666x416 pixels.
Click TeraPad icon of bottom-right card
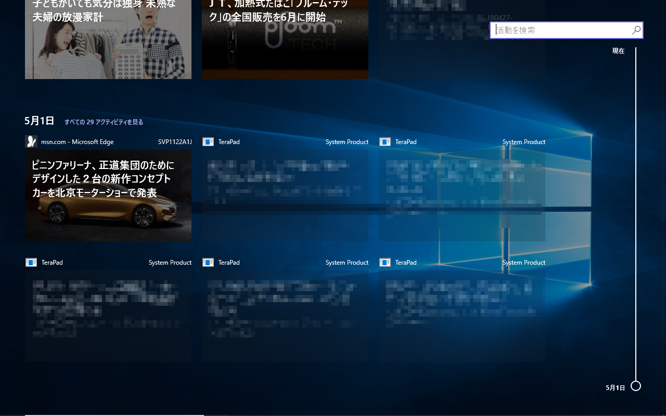(385, 263)
